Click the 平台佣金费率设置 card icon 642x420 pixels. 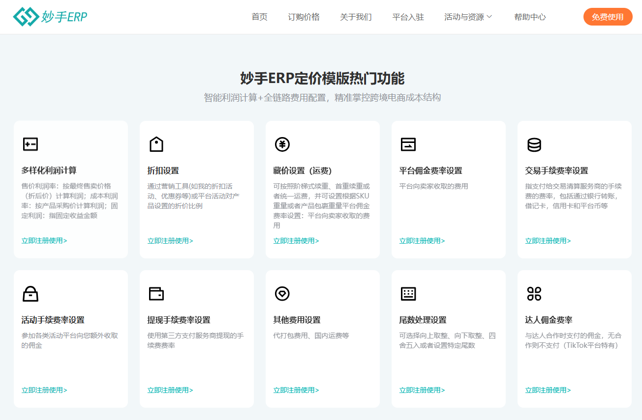click(x=408, y=144)
